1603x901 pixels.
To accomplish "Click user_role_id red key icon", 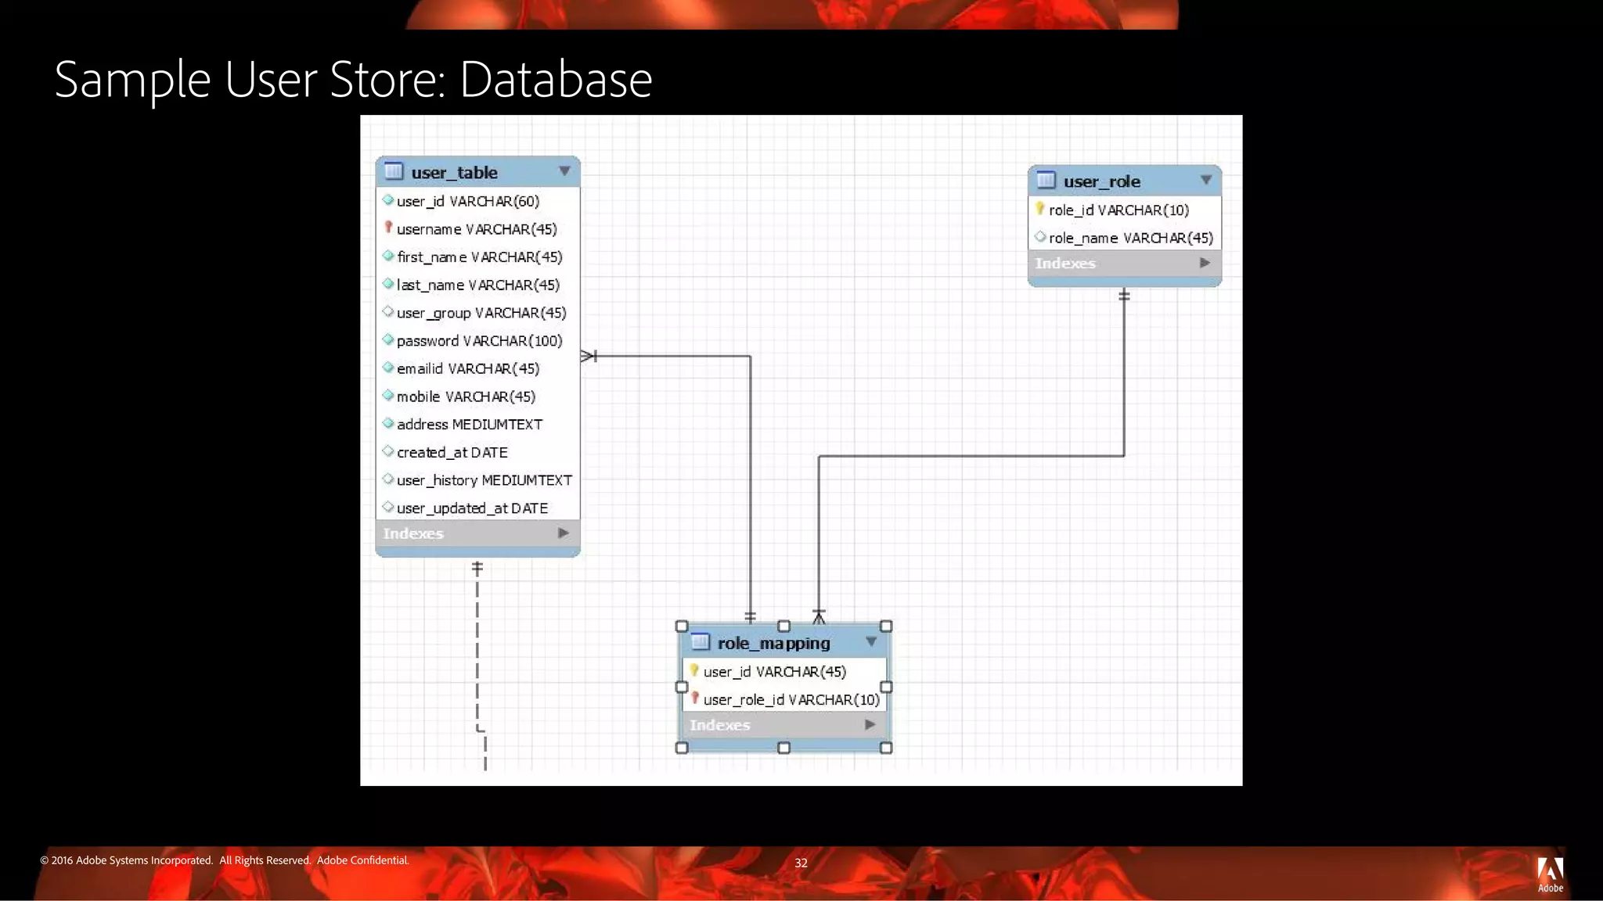I will 694,698.
